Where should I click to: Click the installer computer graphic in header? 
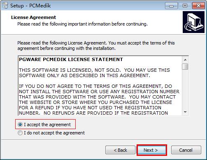[193, 22]
